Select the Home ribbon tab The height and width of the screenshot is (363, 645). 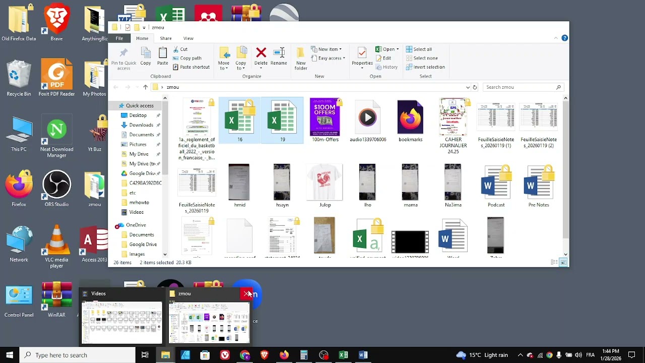tap(142, 38)
